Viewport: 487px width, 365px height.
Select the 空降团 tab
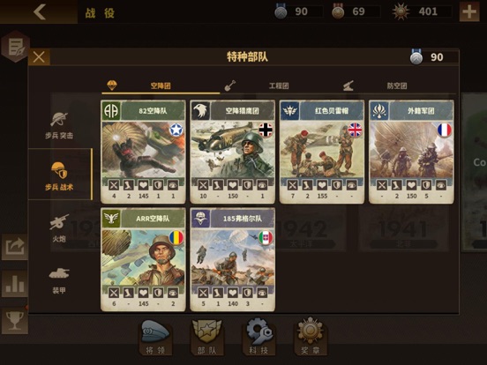[161, 86]
